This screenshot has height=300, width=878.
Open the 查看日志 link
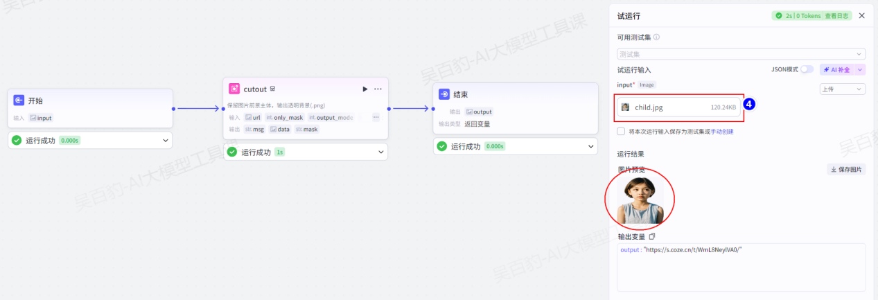tap(837, 15)
